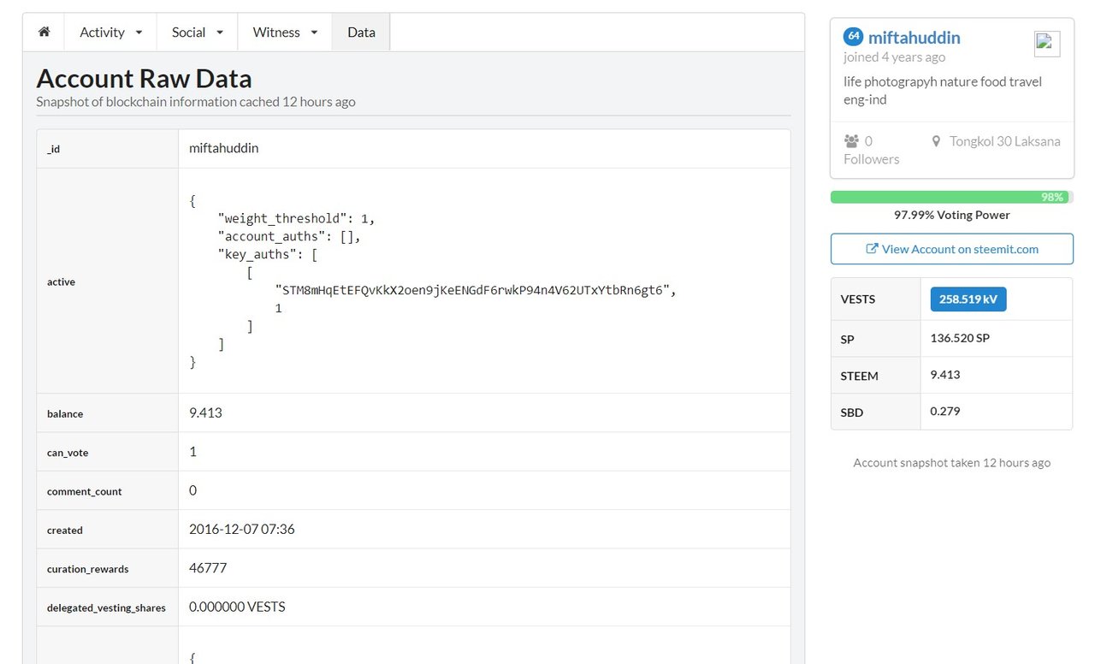1095x664 pixels.
Task: Click the active row label
Action: pyautogui.click(x=61, y=282)
